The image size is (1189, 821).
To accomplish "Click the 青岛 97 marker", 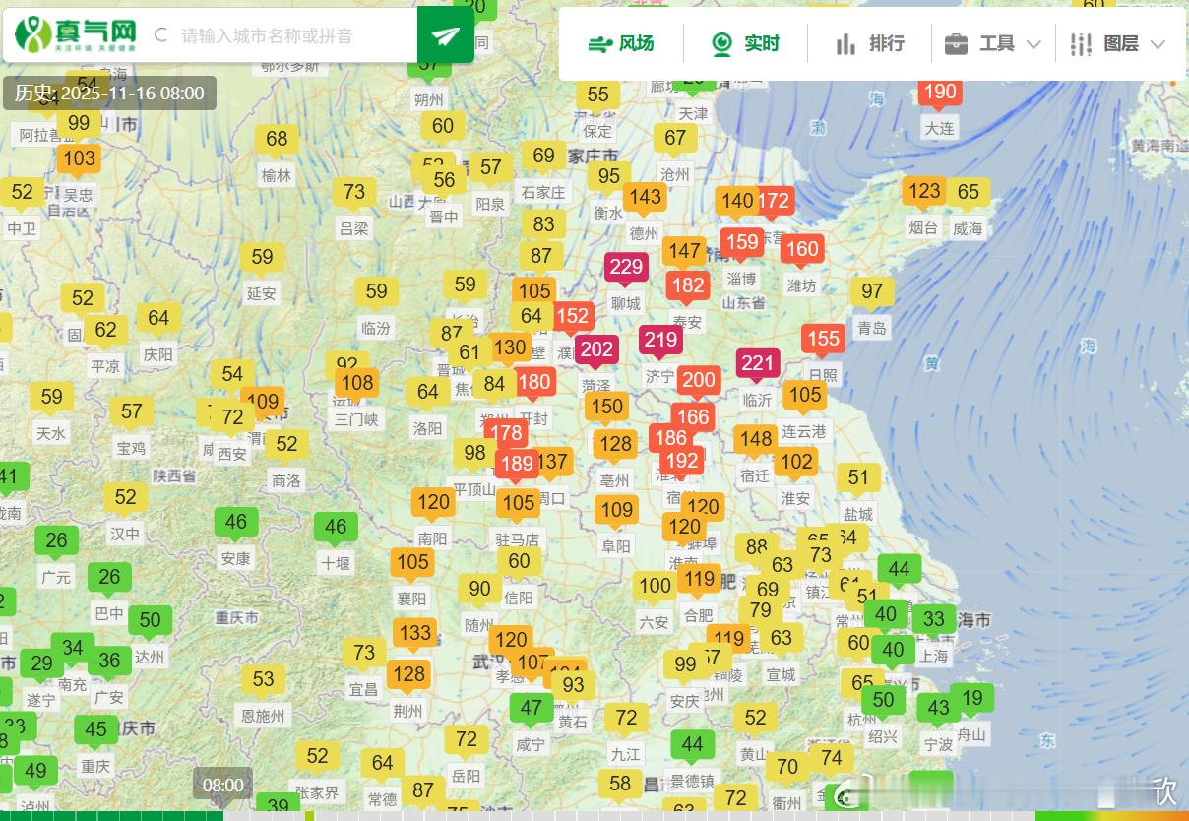I will coord(872,293).
